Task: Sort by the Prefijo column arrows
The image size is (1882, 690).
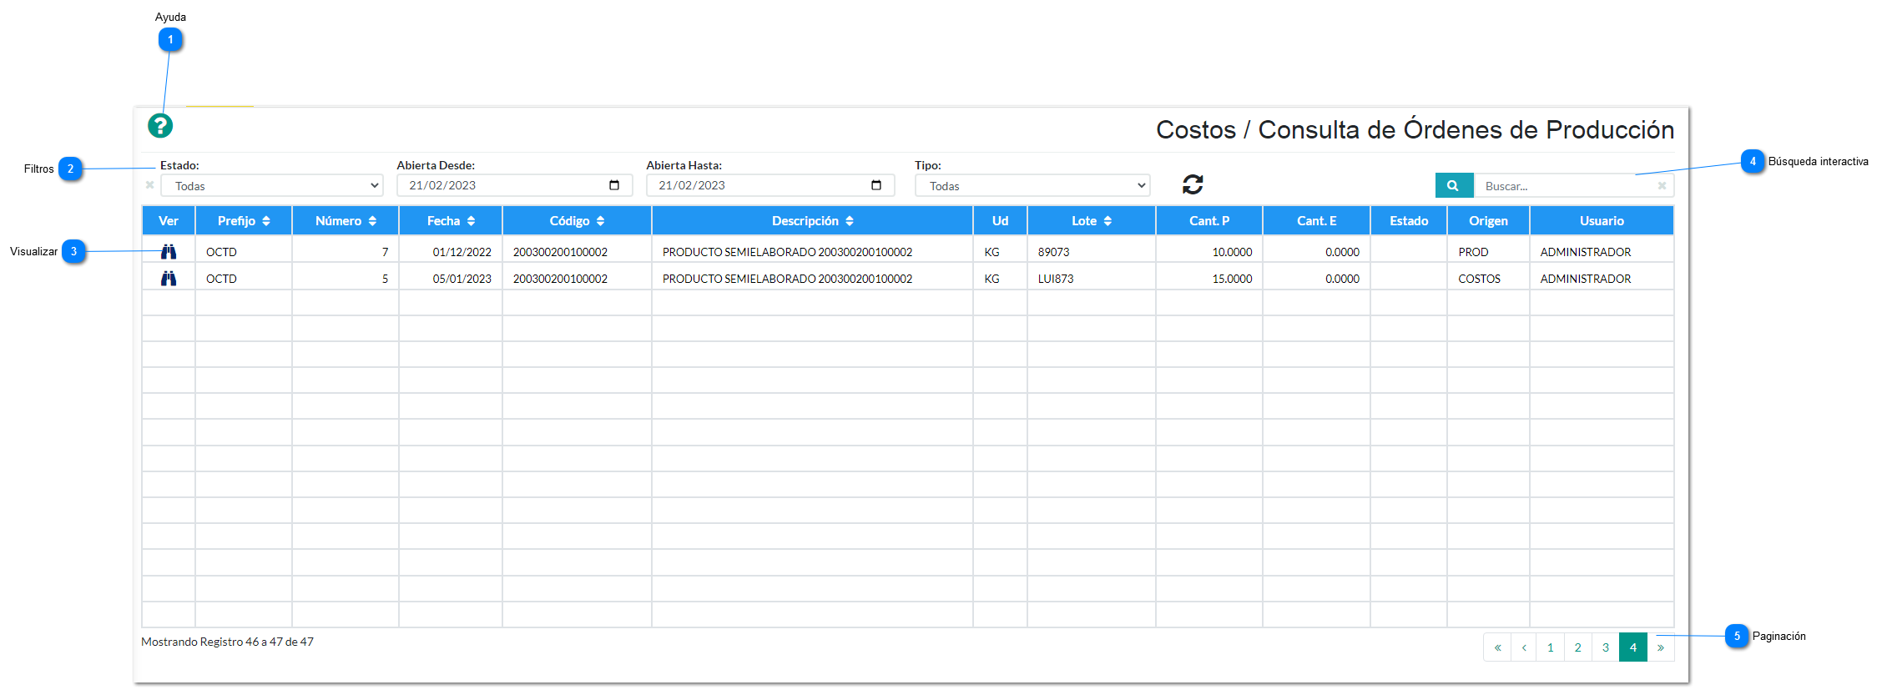Action: tap(266, 221)
